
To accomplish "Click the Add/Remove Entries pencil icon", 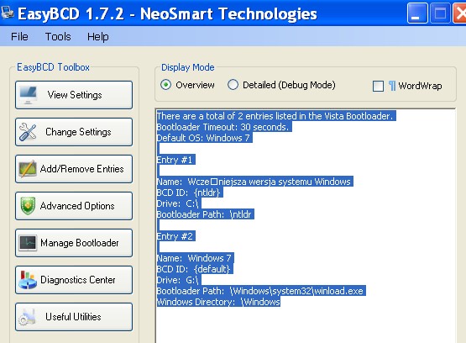I will 28,169.
